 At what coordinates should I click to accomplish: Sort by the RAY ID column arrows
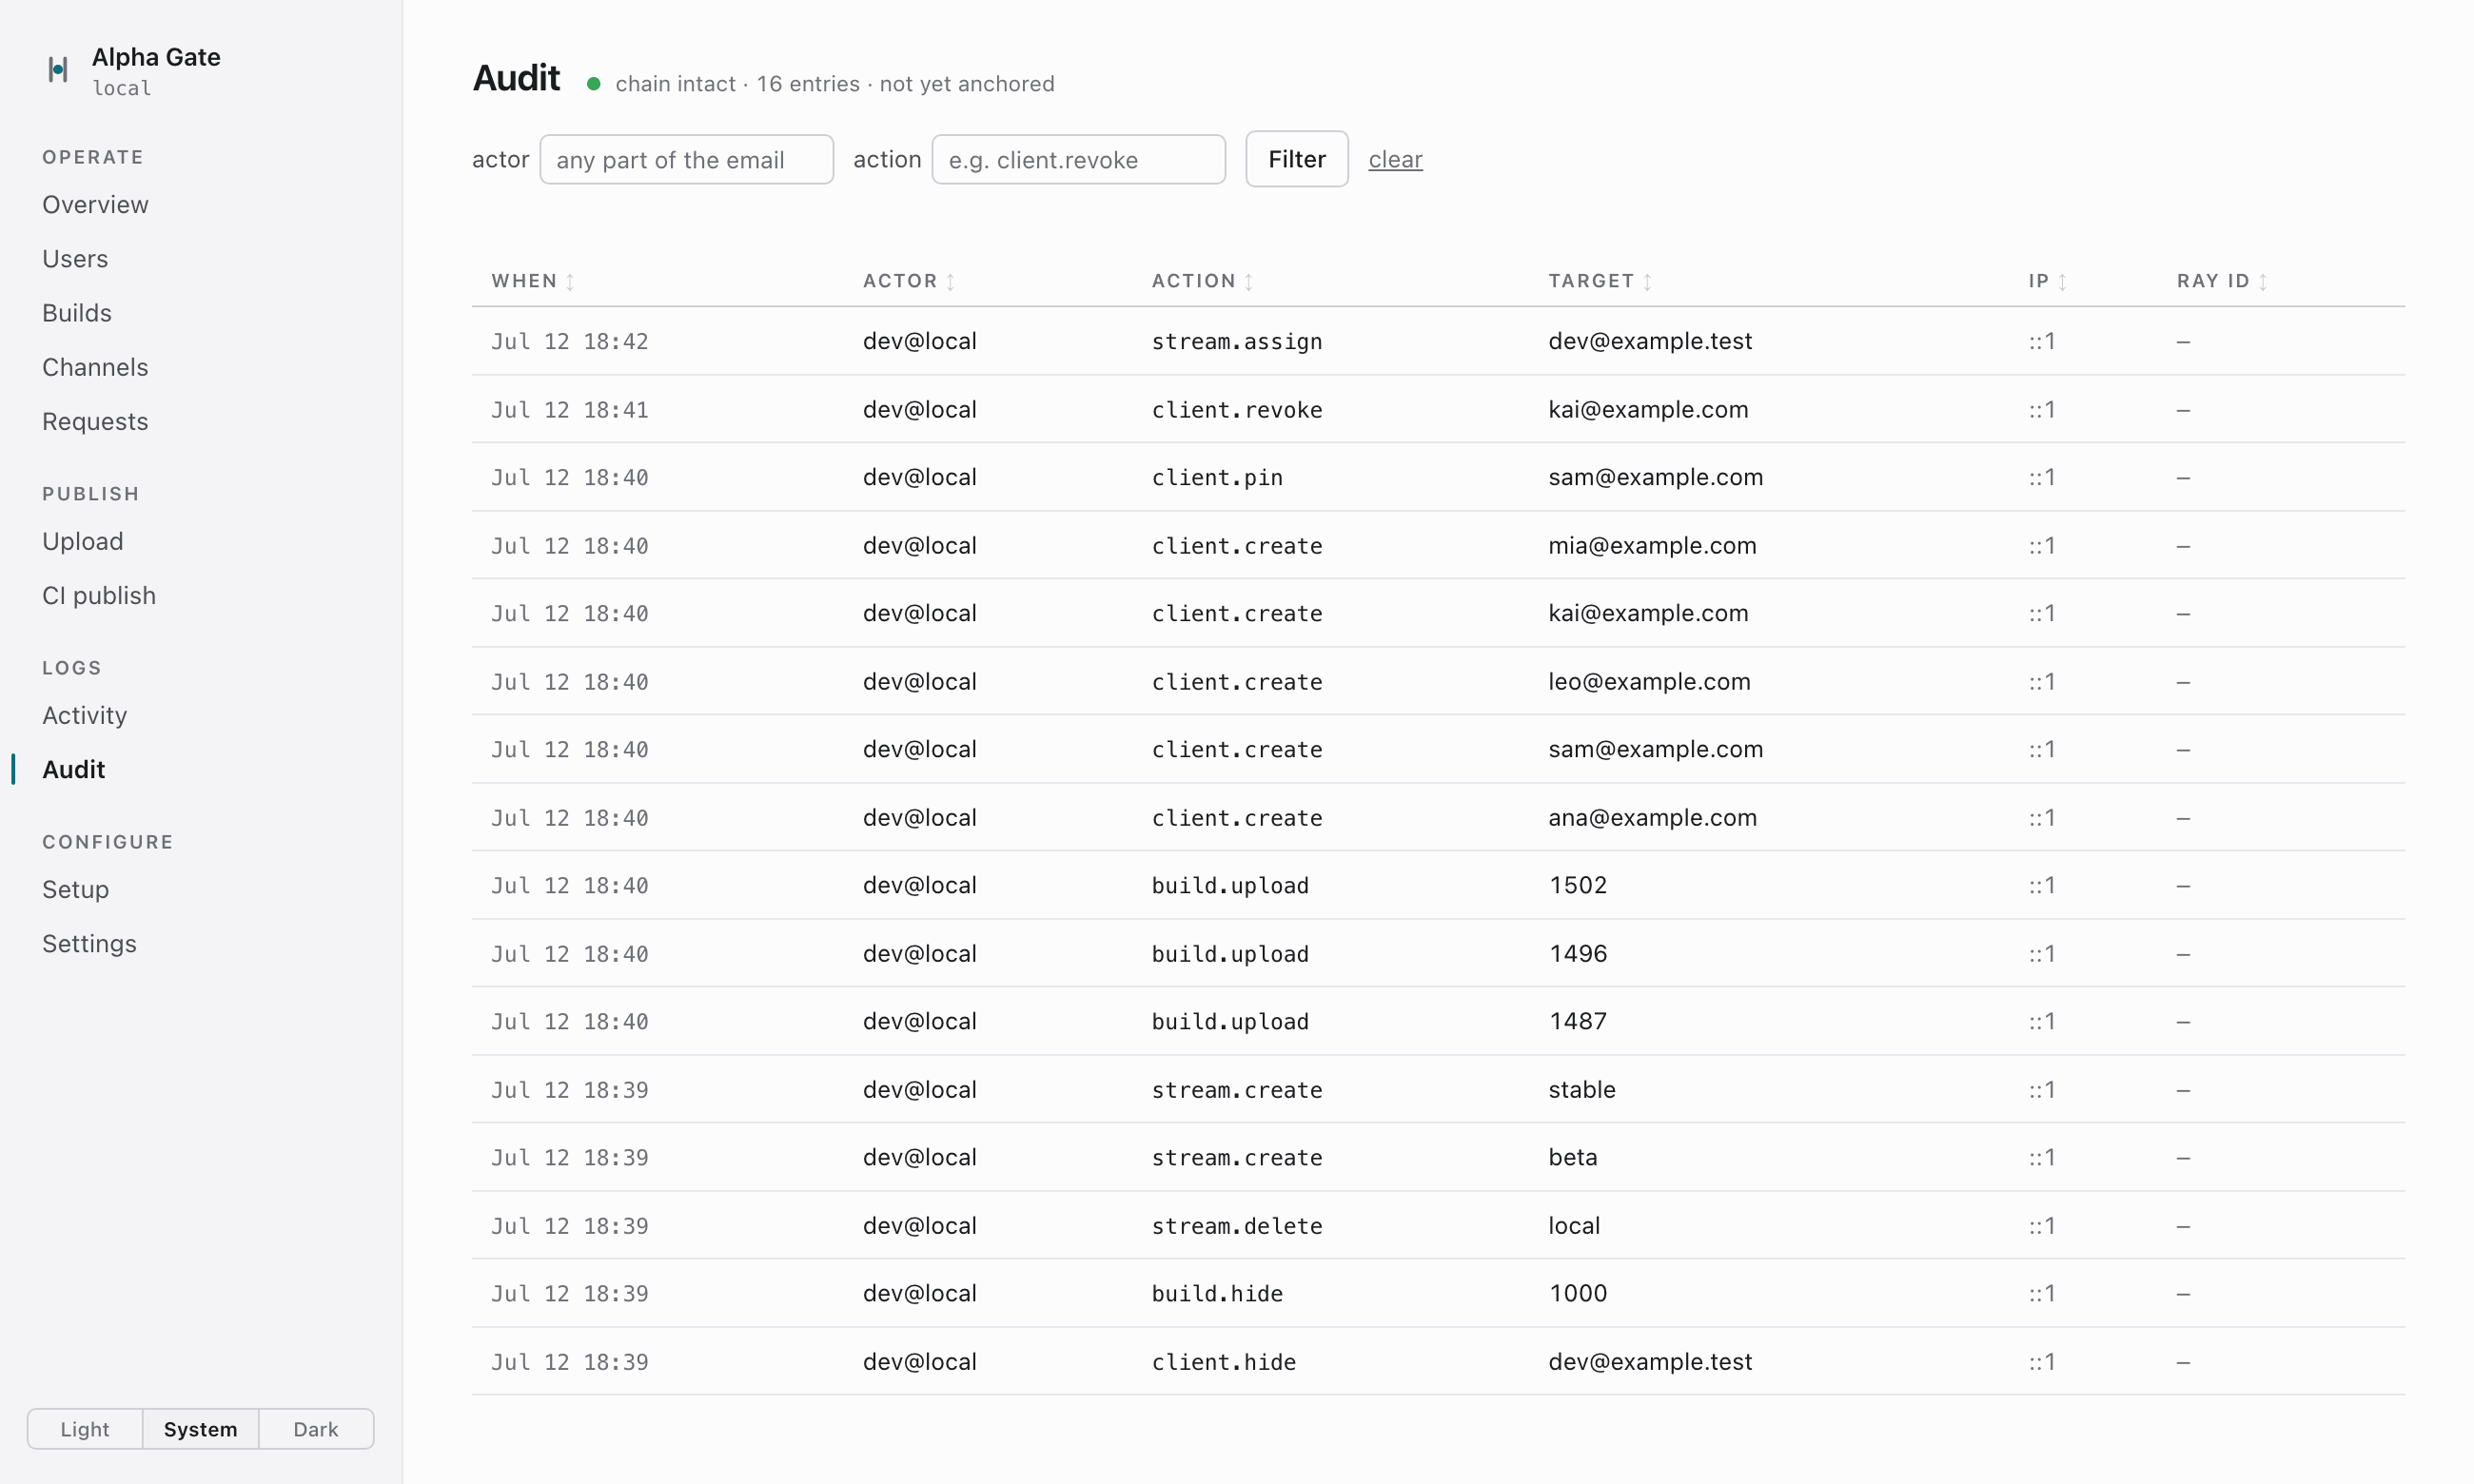point(2263,282)
